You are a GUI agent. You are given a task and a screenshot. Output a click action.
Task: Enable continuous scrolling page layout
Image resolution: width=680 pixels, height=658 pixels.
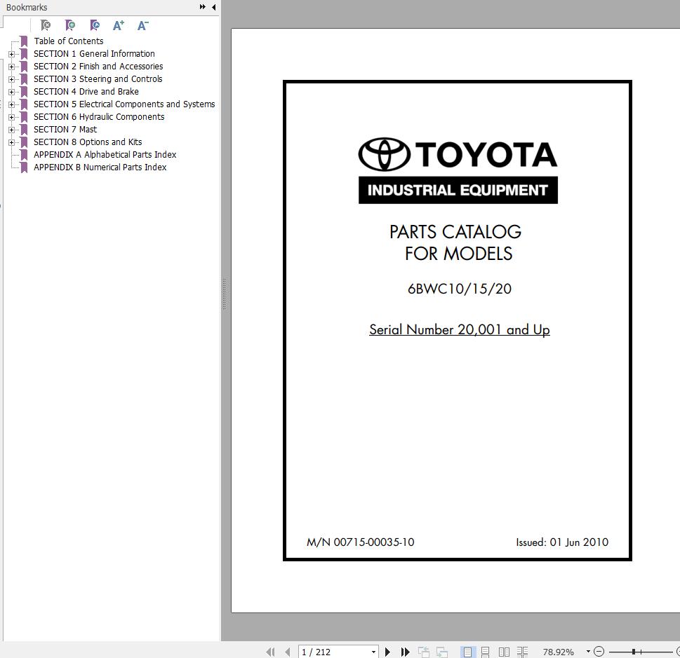(484, 652)
